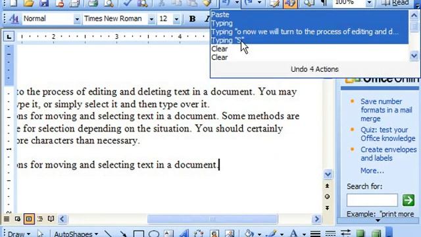Click the green search Go arrow
Screen dimensions: 421x237
coord(408,200)
